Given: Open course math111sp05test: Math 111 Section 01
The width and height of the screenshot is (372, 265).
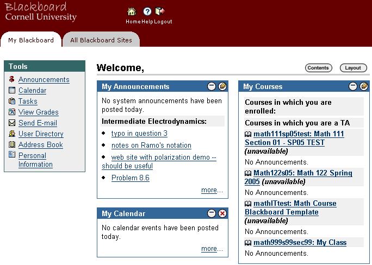Looking at the screenshot, I should coord(294,138).
